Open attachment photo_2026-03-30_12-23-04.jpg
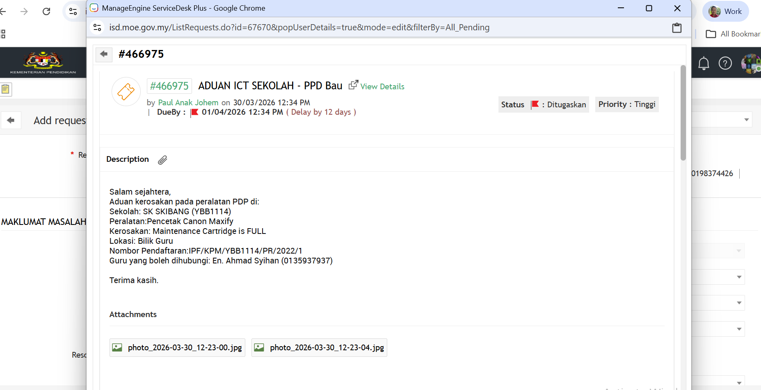This screenshot has height=390, width=761. 319,348
